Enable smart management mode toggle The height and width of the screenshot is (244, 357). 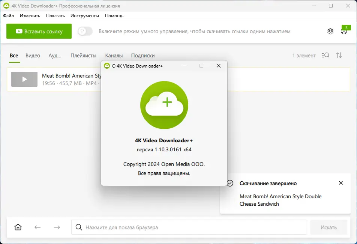coord(85,31)
